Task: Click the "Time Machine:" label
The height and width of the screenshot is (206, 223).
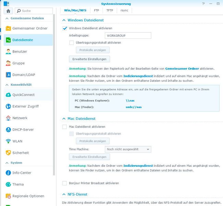Action: click(79, 149)
